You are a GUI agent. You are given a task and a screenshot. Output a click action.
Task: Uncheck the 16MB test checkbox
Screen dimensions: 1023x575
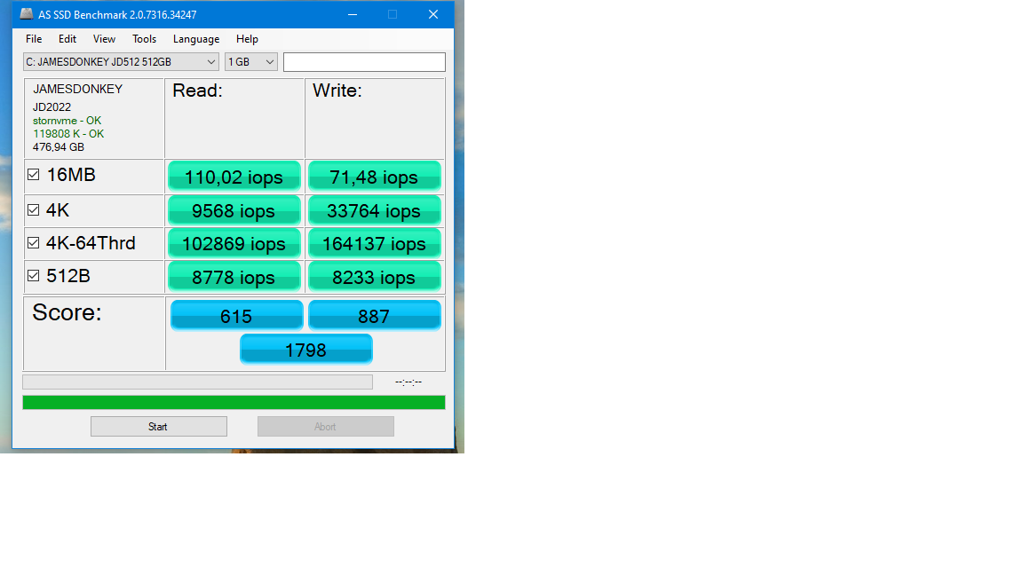[33, 175]
